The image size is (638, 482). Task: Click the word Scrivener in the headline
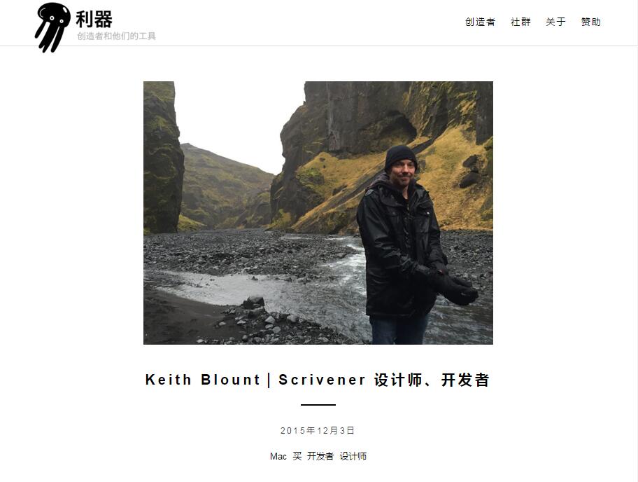tap(322, 380)
